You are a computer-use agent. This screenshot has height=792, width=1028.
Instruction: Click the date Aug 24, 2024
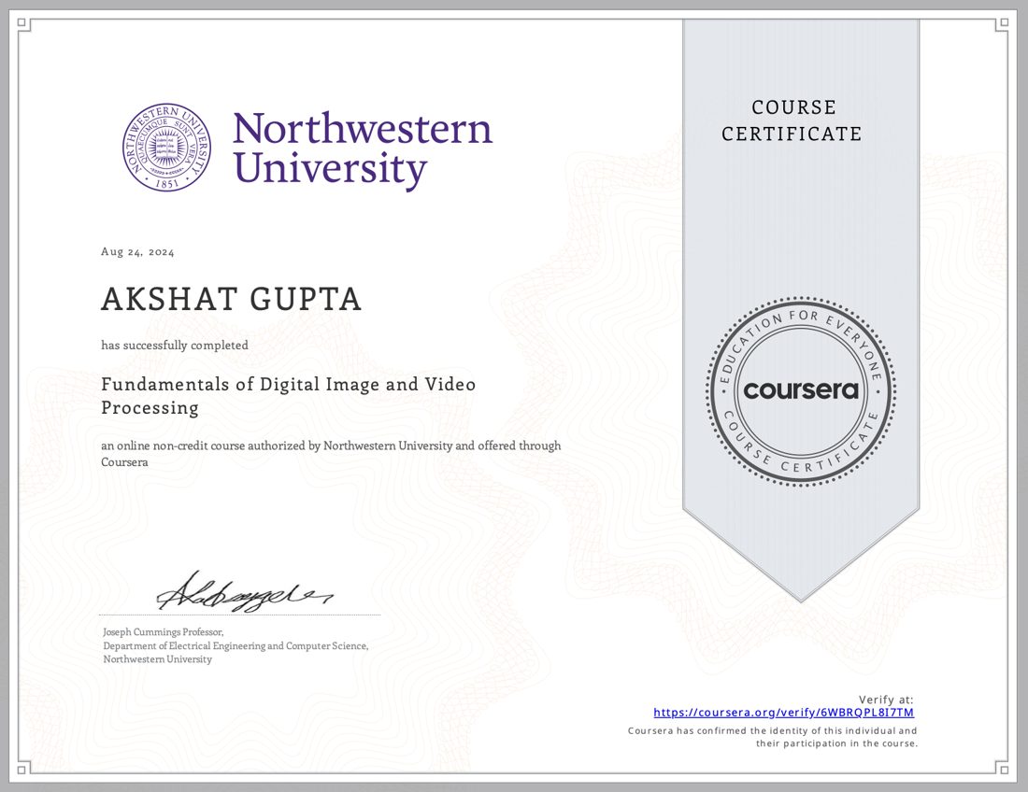[x=137, y=252]
